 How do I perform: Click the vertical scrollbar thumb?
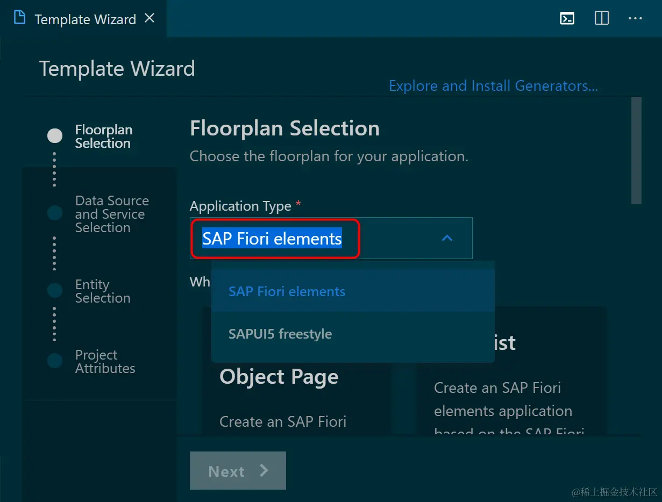click(x=636, y=150)
